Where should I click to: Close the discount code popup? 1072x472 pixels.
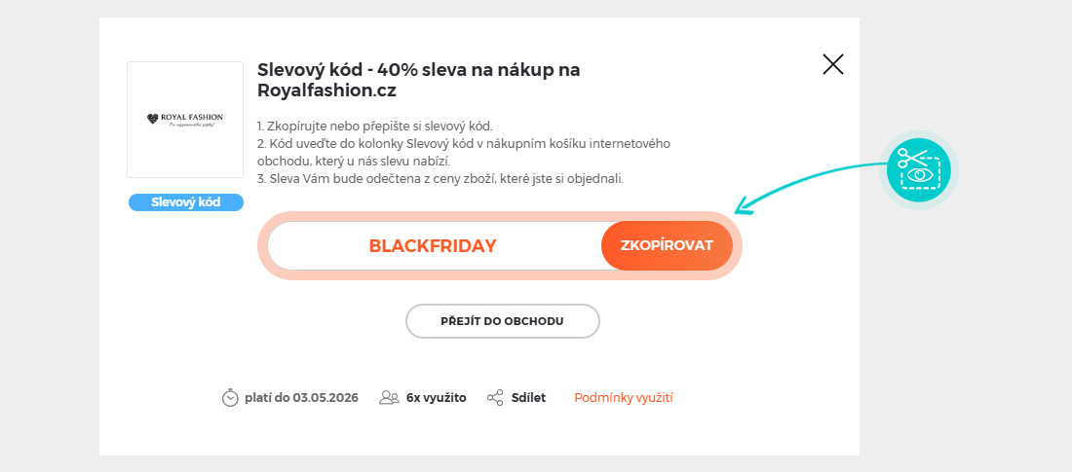[833, 65]
